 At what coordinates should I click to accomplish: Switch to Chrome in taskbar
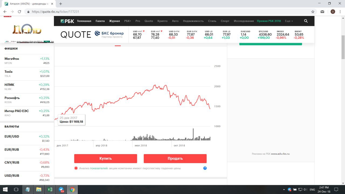click(x=72, y=189)
